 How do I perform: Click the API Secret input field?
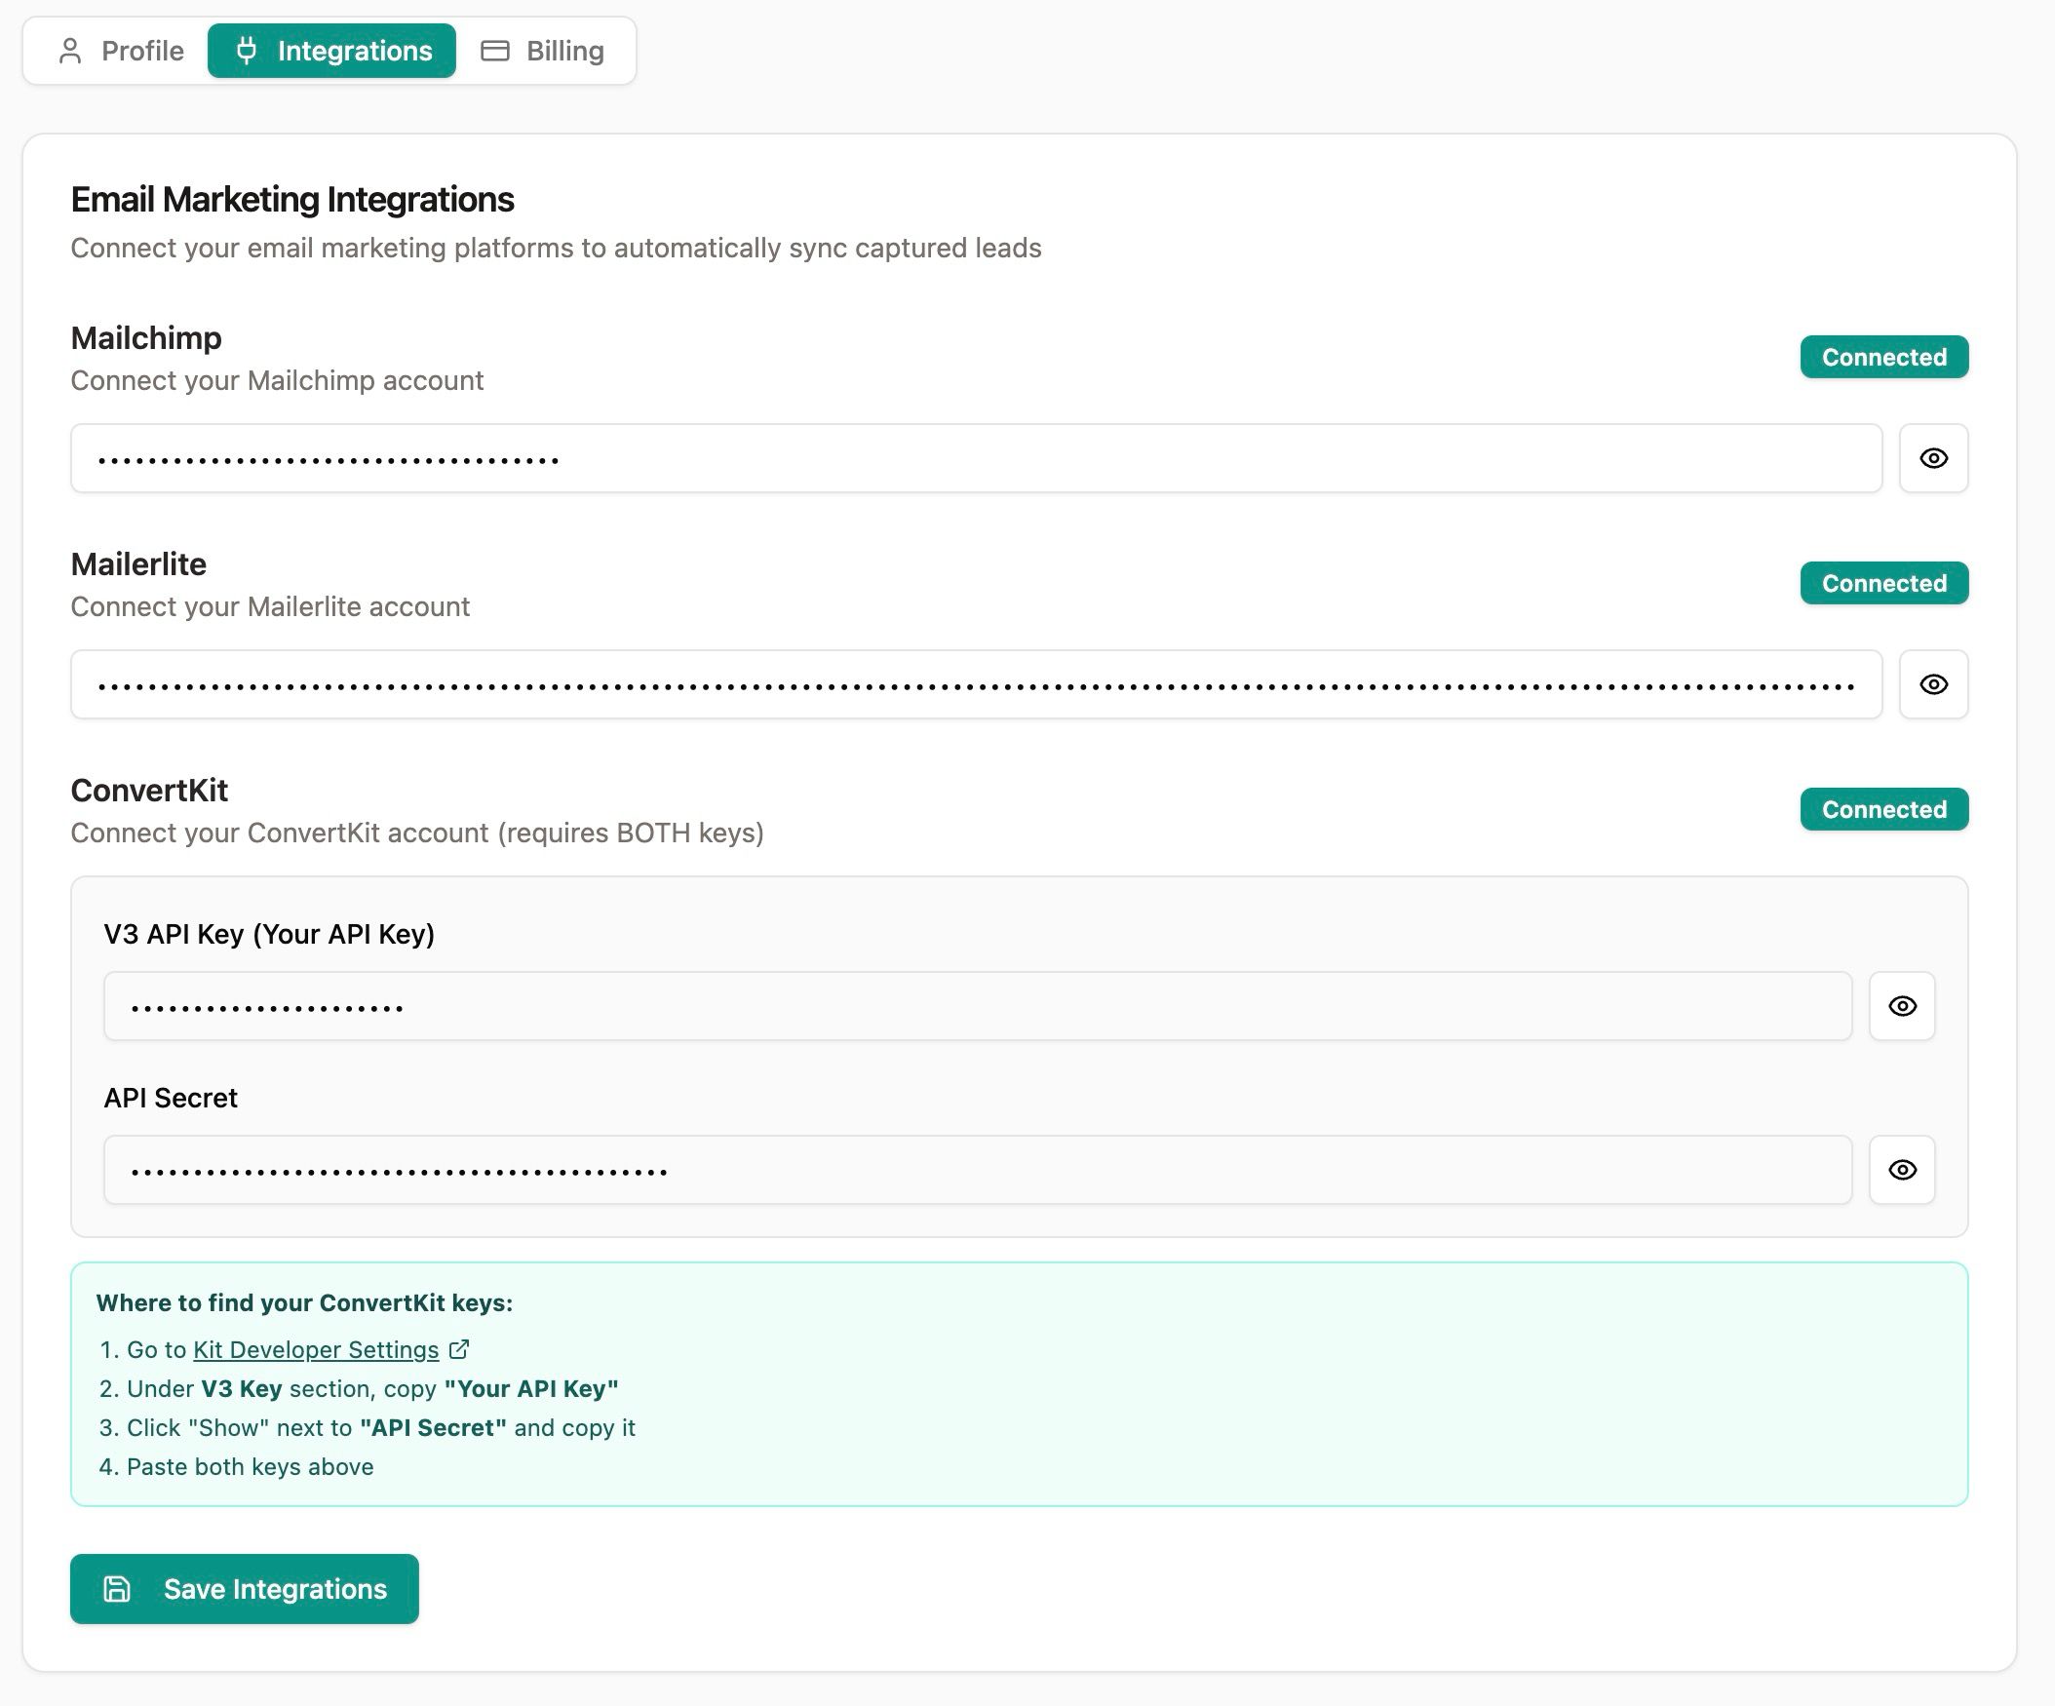[x=978, y=1170]
